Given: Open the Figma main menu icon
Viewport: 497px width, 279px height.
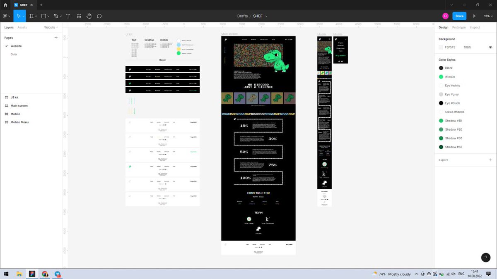Looking at the screenshot, I should click(6, 16).
